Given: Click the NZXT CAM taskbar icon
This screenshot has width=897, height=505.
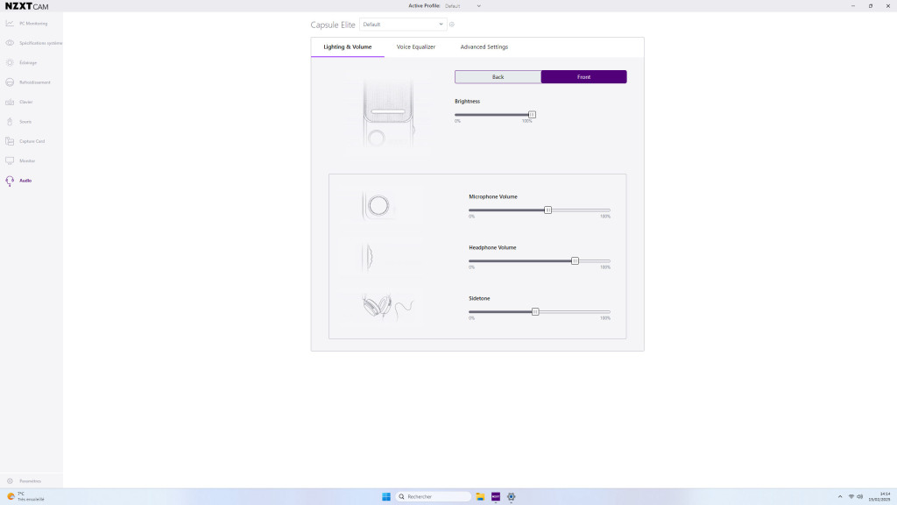Looking at the screenshot, I should click(x=496, y=496).
